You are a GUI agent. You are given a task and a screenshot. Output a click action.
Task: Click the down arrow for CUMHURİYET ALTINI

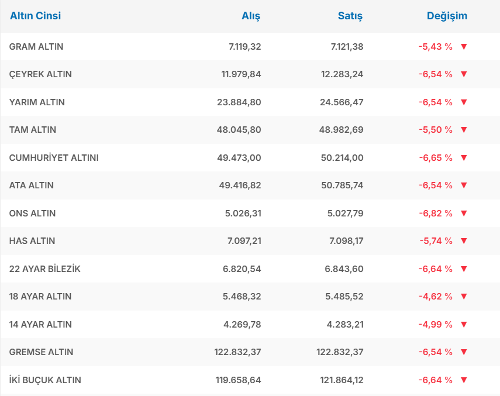tap(464, 158)
